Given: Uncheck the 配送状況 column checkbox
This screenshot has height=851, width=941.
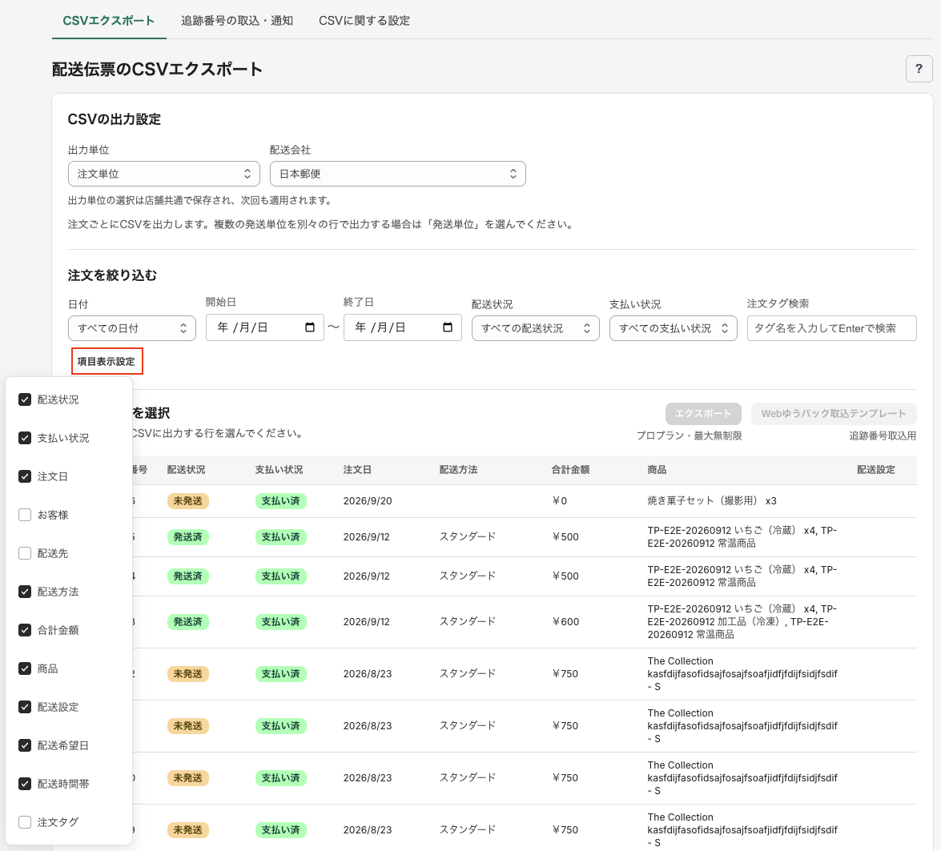Looking at the screenshot, I should (25, 399).
